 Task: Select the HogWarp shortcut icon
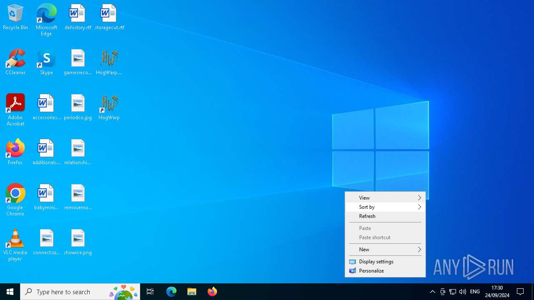109,107
